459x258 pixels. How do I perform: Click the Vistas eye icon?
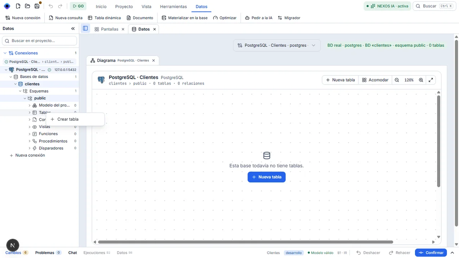(34, 127)
